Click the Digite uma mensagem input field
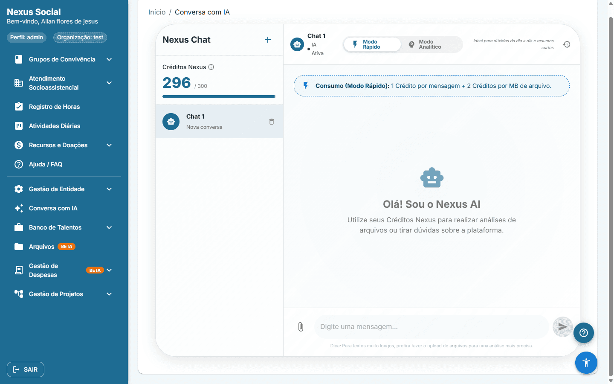614x384 pixels. (432, 327)
